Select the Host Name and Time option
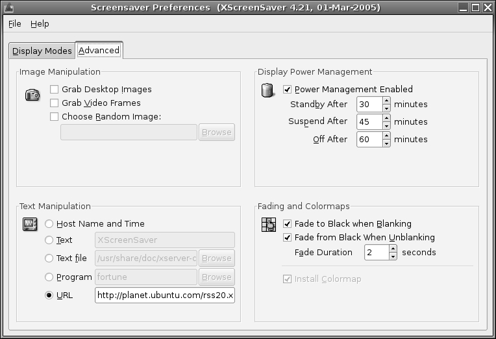496x339 pixels. 49,224
